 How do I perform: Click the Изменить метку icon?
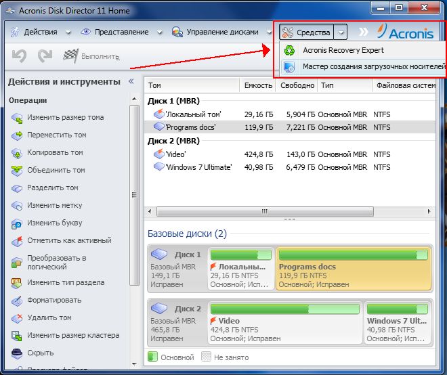coord(17,206)
